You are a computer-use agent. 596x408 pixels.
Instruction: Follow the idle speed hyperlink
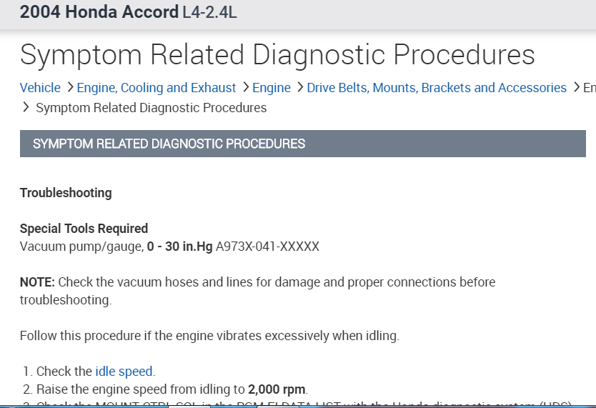coord(124,372)
